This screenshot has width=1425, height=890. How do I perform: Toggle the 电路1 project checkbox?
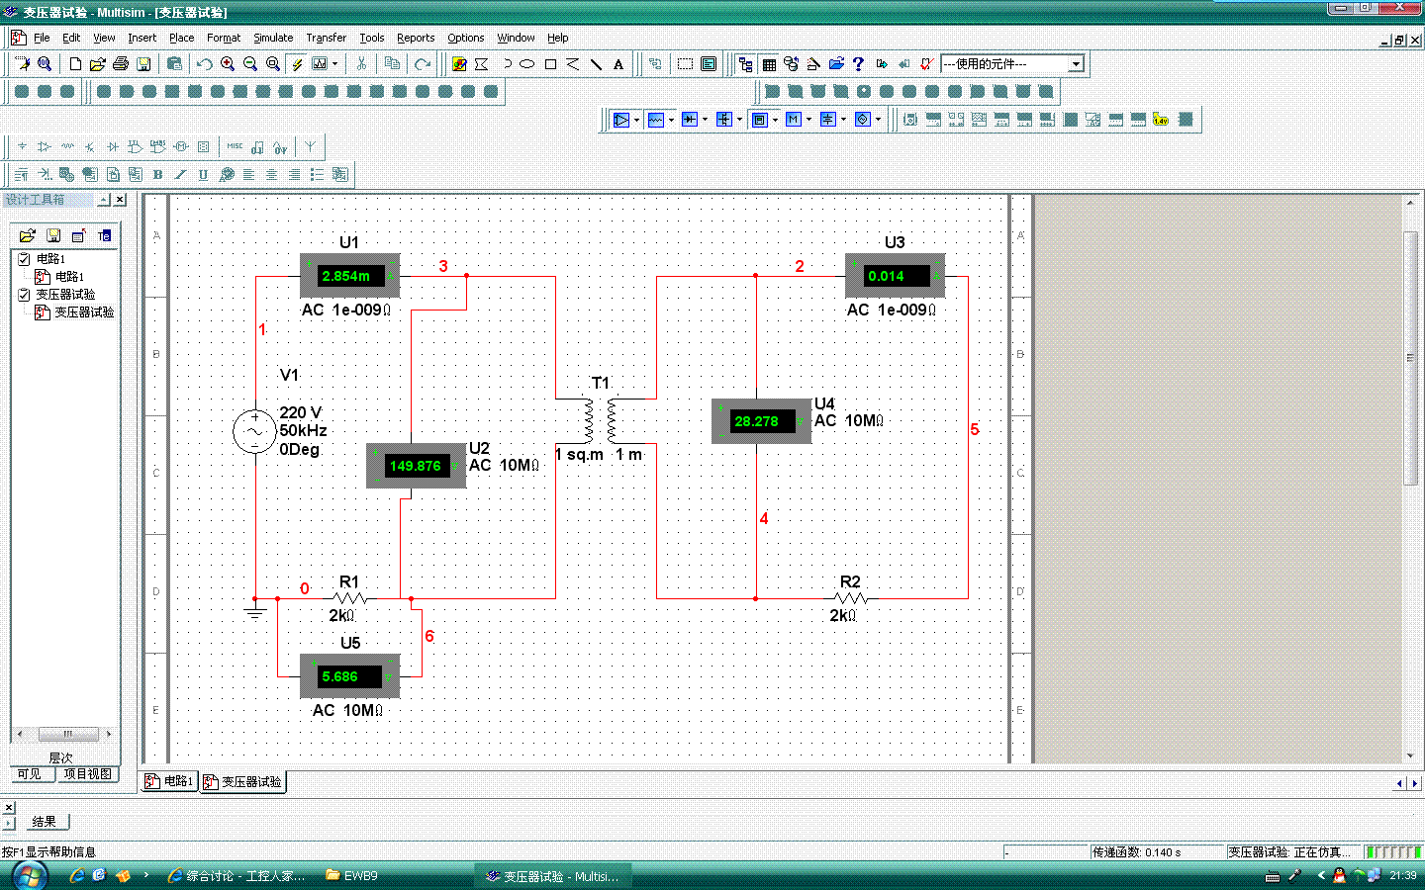click(24, 259)
